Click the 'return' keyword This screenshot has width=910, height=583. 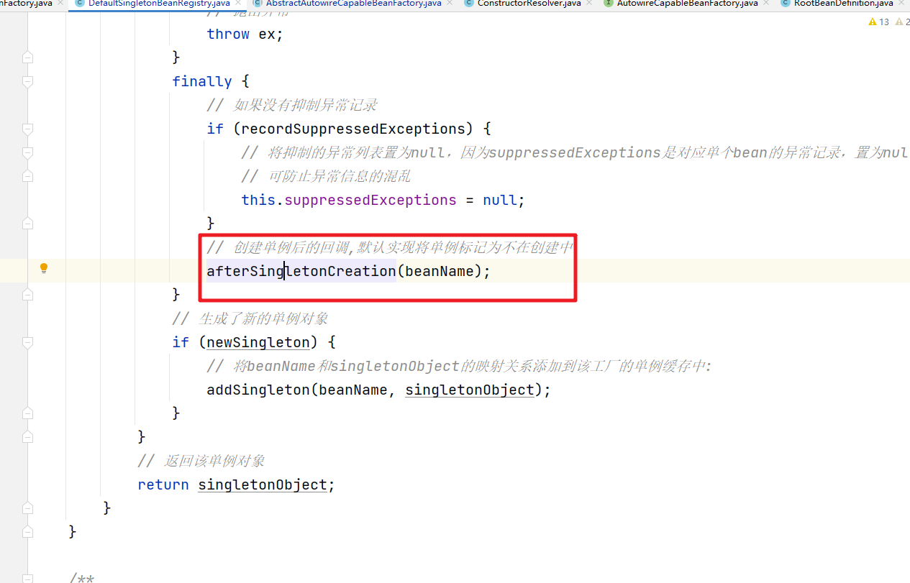[x=163, y=485]
